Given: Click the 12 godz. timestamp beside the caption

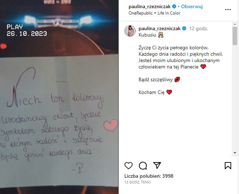Looking at the screenshot, I should 198,28.
